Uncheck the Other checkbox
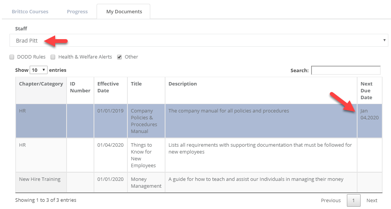Screen dimensions: 391x209 coord(119,57)
